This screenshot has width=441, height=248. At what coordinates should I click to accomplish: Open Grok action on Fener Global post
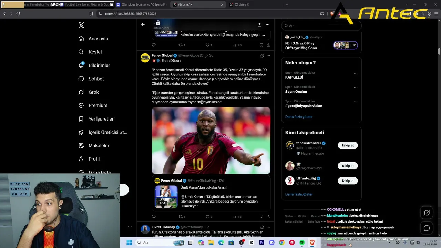[262, 55]
